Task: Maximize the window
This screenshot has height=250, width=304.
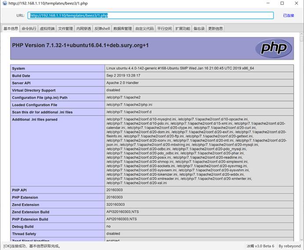Action: click(x=282, y=4)
